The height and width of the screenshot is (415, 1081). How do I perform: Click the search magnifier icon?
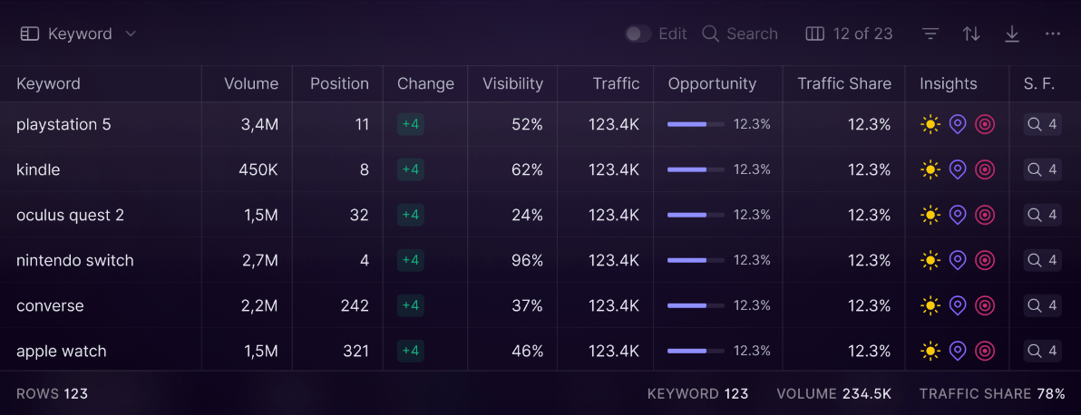pyautogui.click(x=710, y=34)
